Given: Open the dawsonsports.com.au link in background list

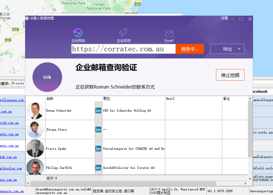Looking at the screenshot, I should point(11,191).
